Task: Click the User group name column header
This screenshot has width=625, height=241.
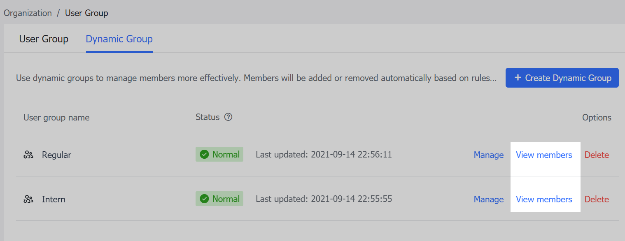Action: tap(56, 117)
